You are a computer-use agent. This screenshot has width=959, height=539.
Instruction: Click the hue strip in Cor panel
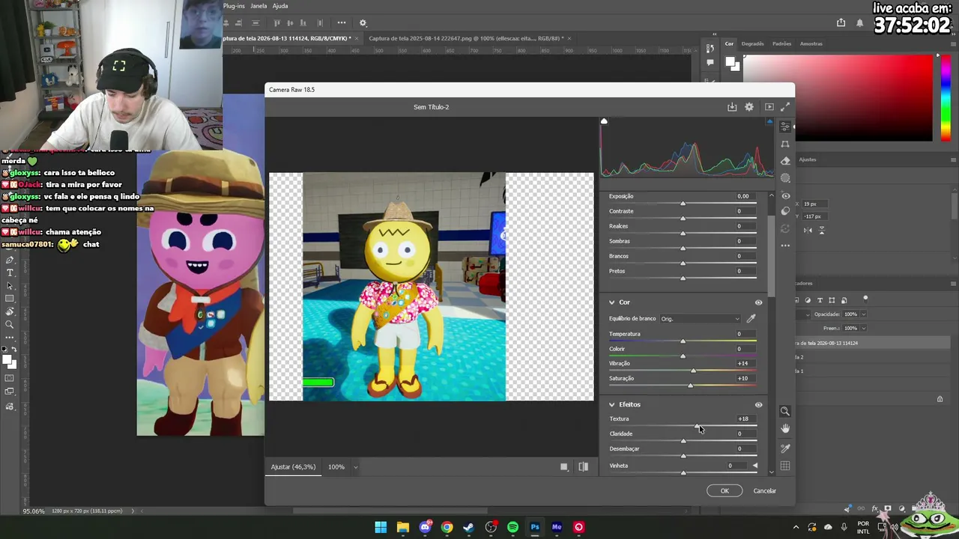tap(946, 97)
